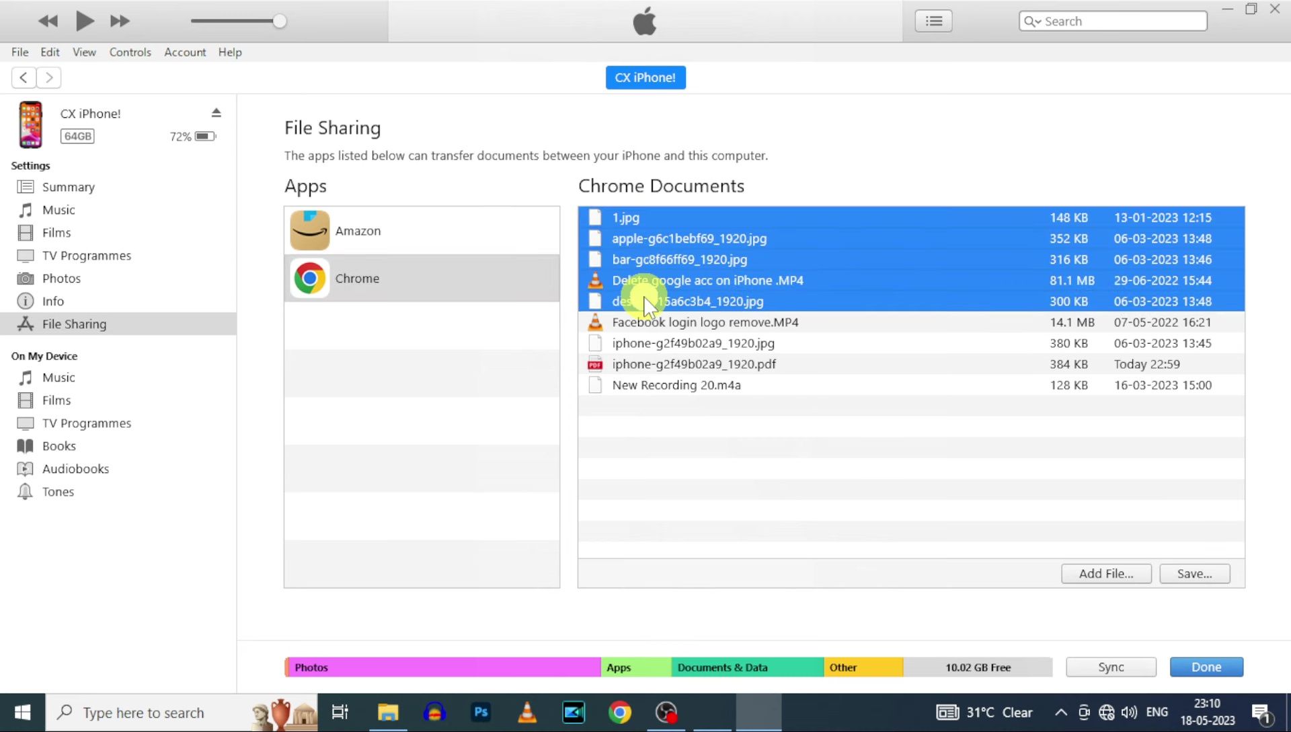Click the Save... button
1291x732 pixels.
(x=1194, y=573)
